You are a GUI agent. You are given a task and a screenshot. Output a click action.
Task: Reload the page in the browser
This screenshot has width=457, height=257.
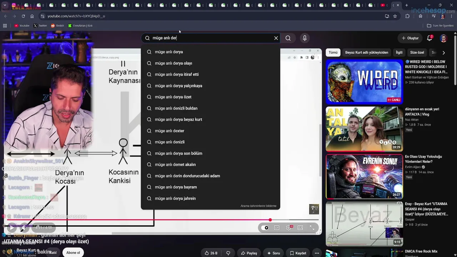click(x=23, y=16)
